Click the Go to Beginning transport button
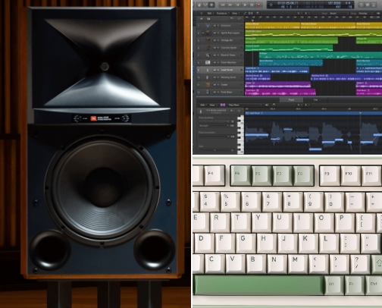This screenshot has height=308, width=382. click(x=238, y=5)
